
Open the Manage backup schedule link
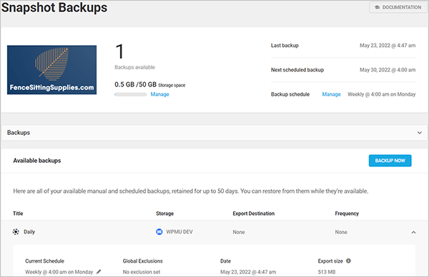click(x=331, y=94)
